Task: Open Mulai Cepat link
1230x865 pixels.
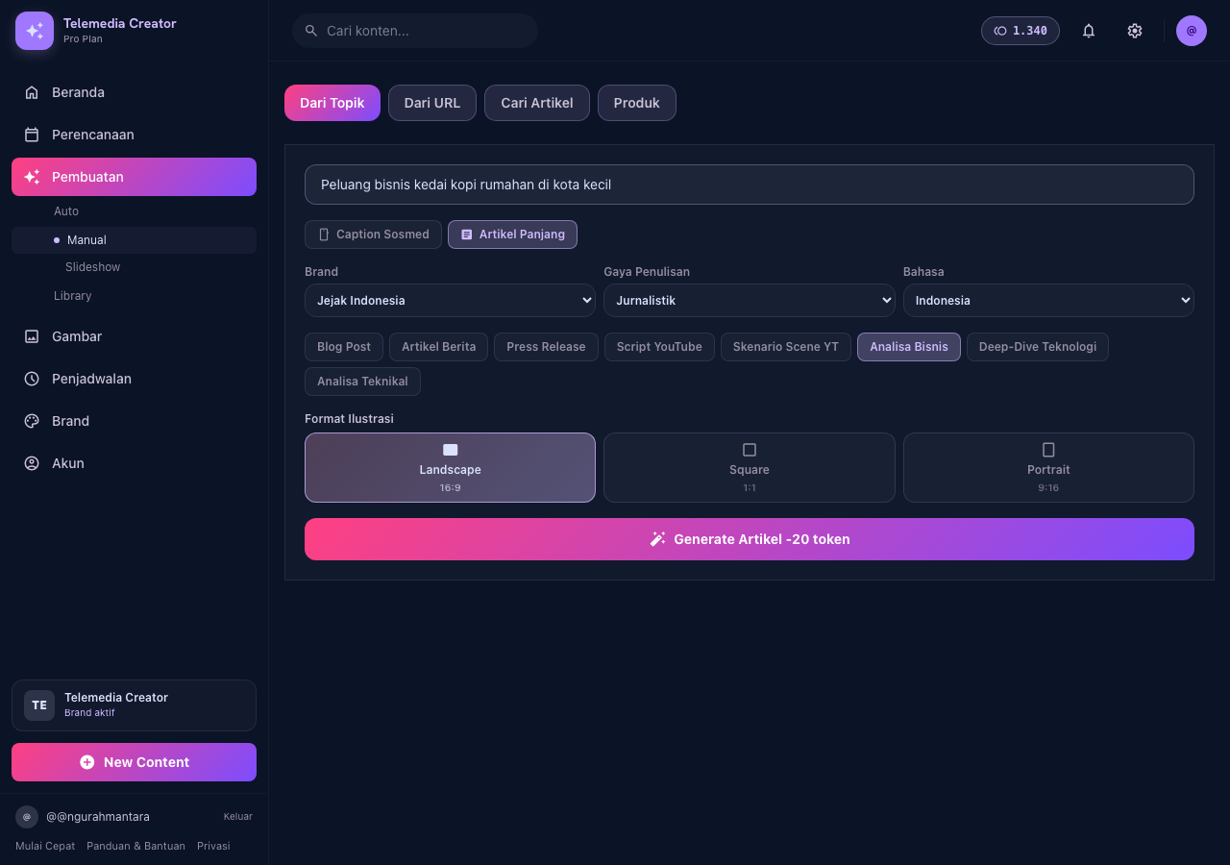Action: coord(45,846)
